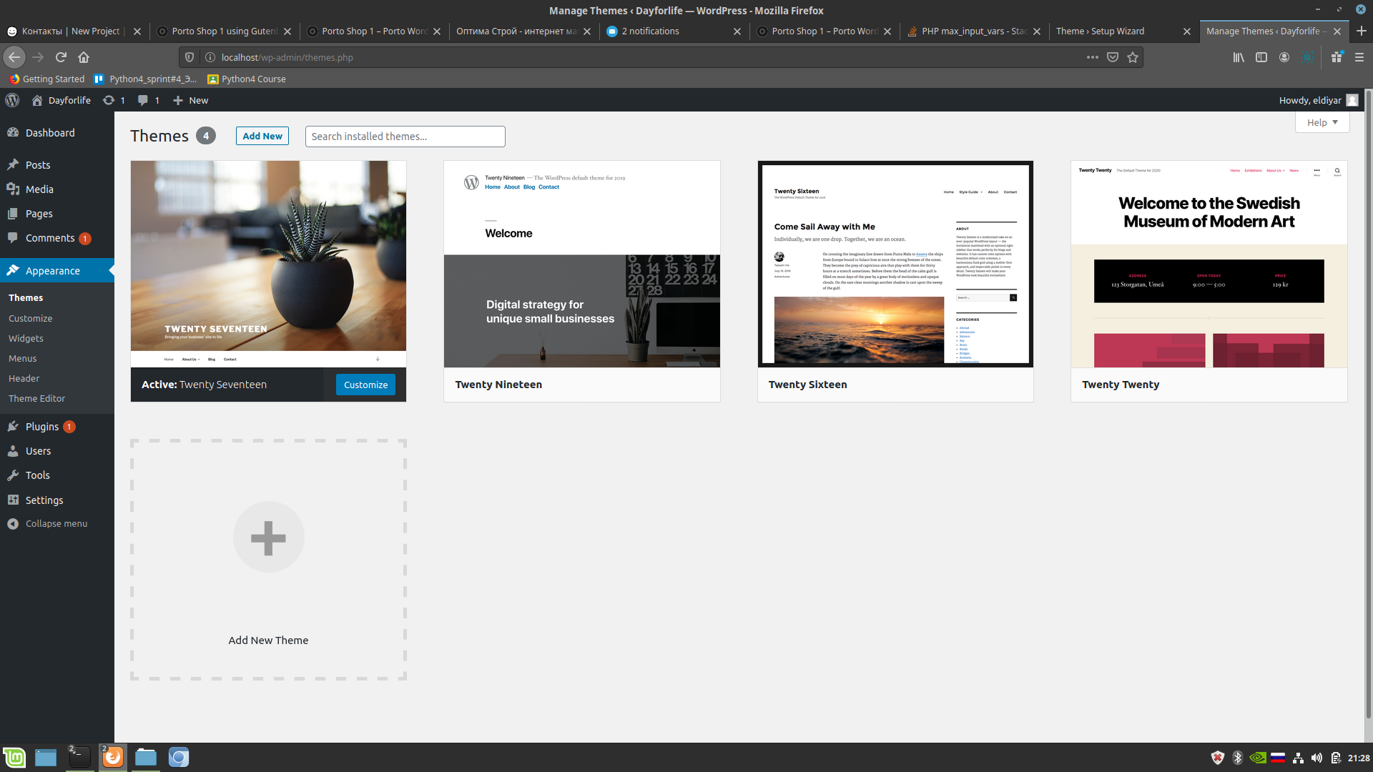1373x772 pixels.
Task: Bookmark this page with the star icon
Action: 1133,57
